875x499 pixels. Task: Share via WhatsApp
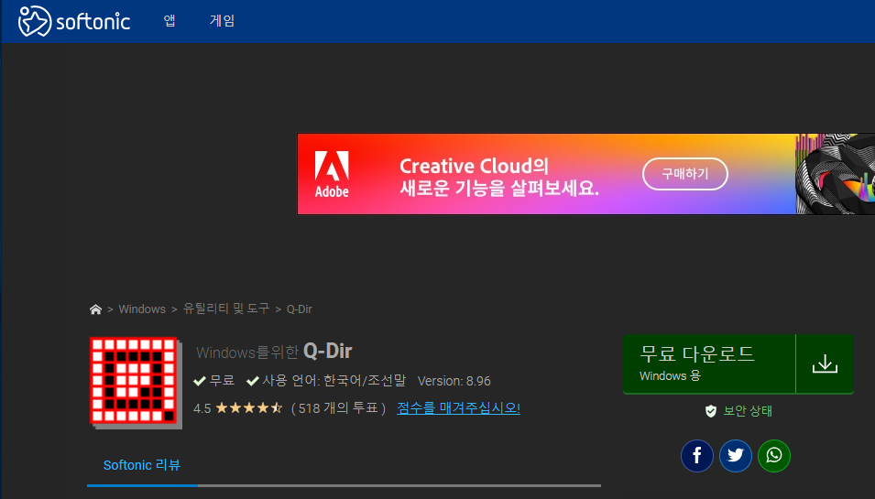pos(774,456)
